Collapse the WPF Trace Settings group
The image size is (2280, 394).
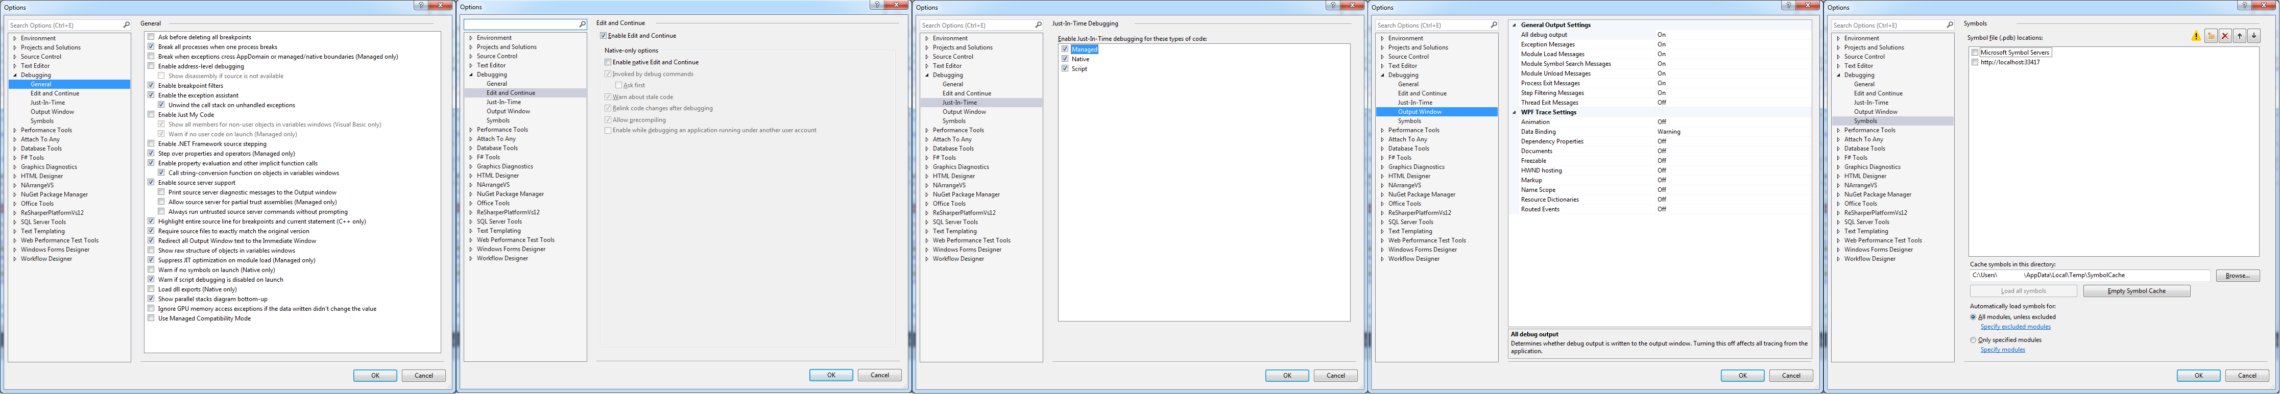pos(1515,112)
